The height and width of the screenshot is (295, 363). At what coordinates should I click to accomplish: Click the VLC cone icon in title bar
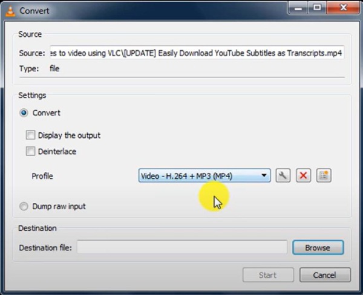click(x=10, y=11)
